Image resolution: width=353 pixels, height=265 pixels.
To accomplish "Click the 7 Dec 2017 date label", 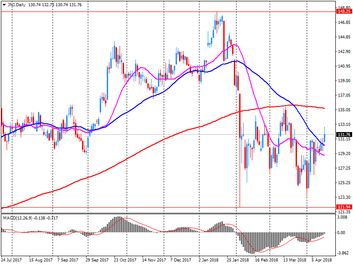I will coord(180,260).
